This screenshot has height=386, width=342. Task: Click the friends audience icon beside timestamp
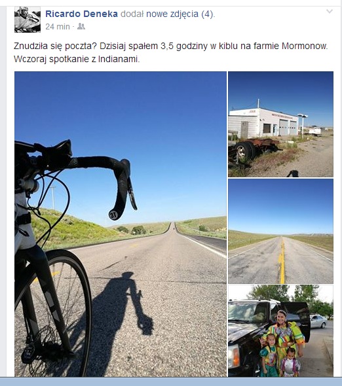click(x=81, y=26)
